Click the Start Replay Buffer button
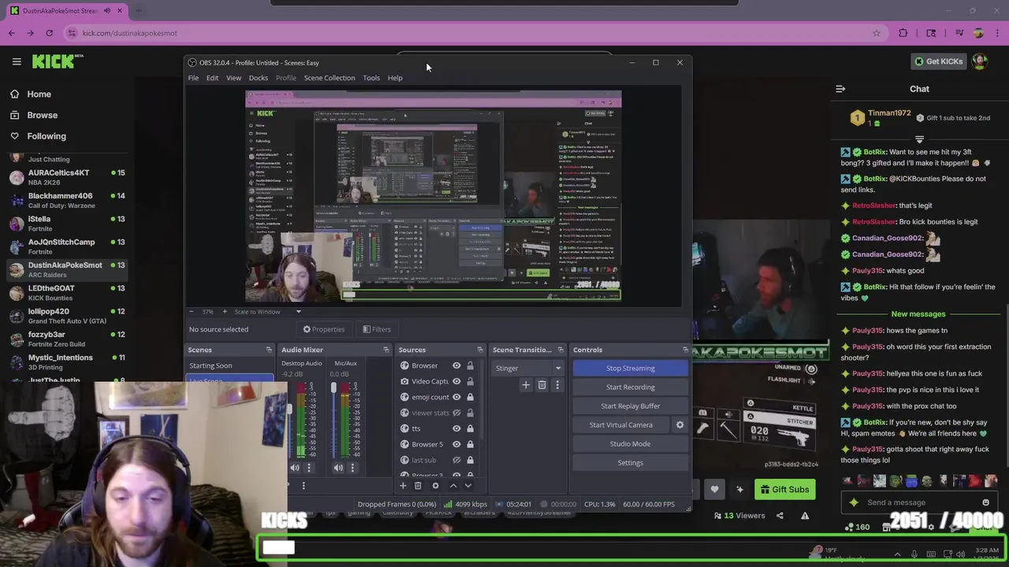 coord(630,406)
